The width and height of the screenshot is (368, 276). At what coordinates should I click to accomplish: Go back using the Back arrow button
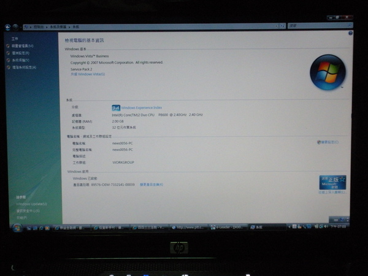coord(8,28)
